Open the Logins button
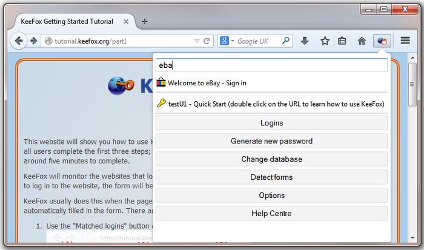The width and height of the screenshot is (424, 250). [271, 123]
